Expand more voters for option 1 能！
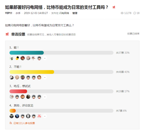Screen dimensions: 145x133 pos(45,58)
